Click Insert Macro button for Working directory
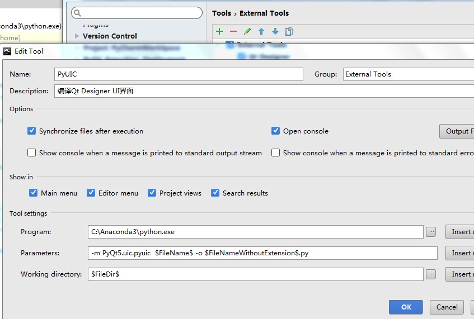 (x=460, y=274)
